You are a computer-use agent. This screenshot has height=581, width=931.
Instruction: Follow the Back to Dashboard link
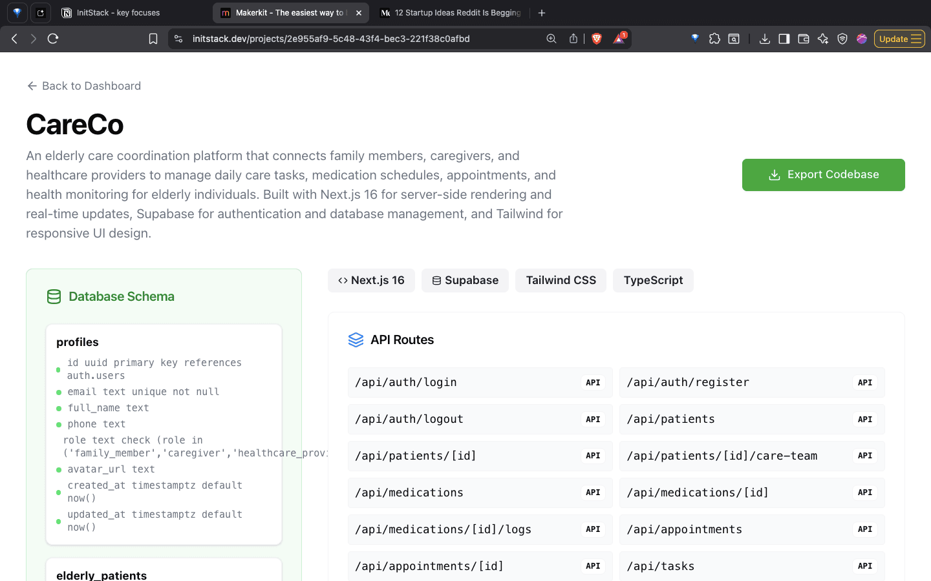[x=83, y=85]
